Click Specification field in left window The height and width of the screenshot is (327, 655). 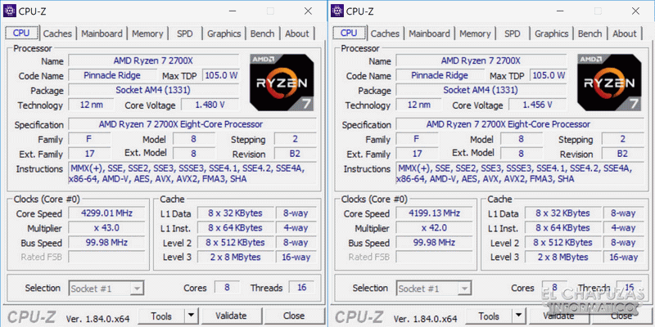click(x=192, y=124)
